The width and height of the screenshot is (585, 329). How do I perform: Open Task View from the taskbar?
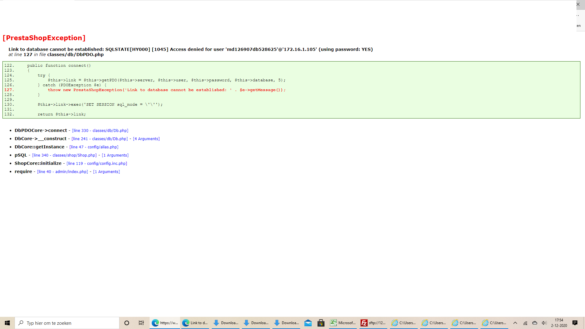[x=141, y=323]
